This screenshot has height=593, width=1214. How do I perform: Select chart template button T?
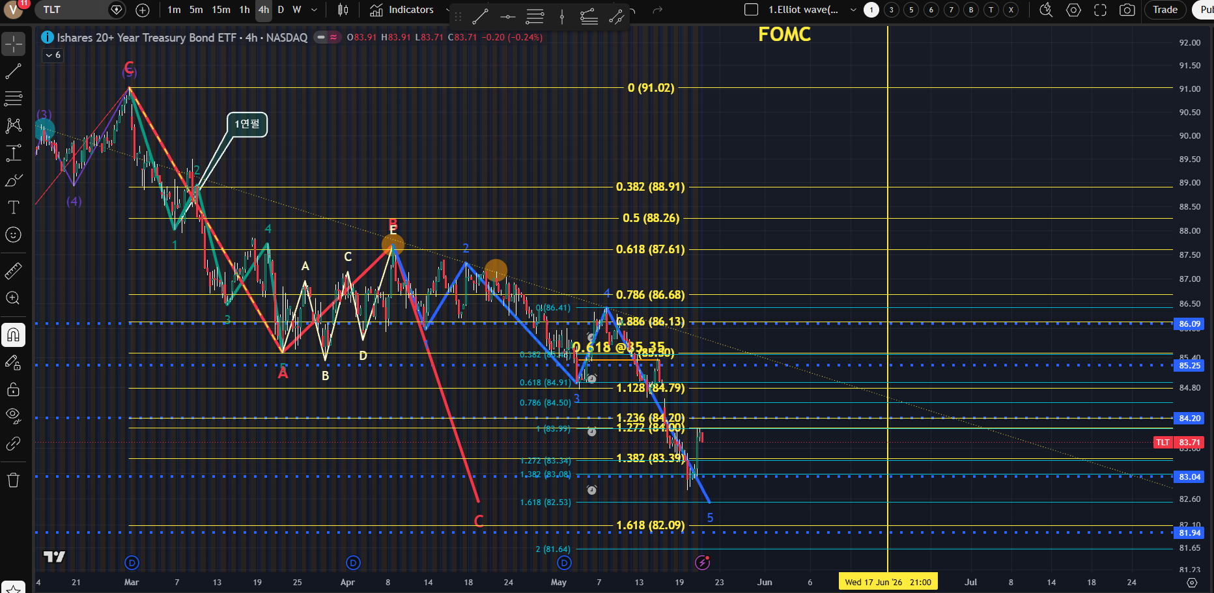click(991, 10)
